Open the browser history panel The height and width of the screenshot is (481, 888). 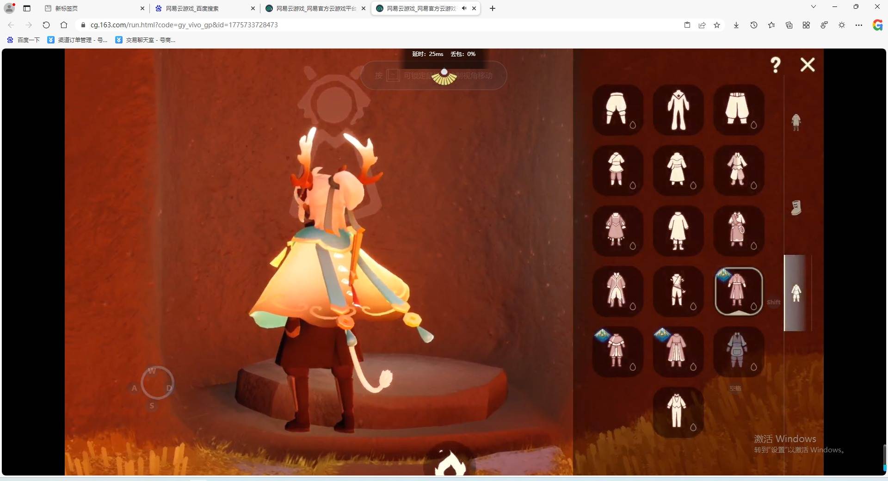tap(754, 25)
